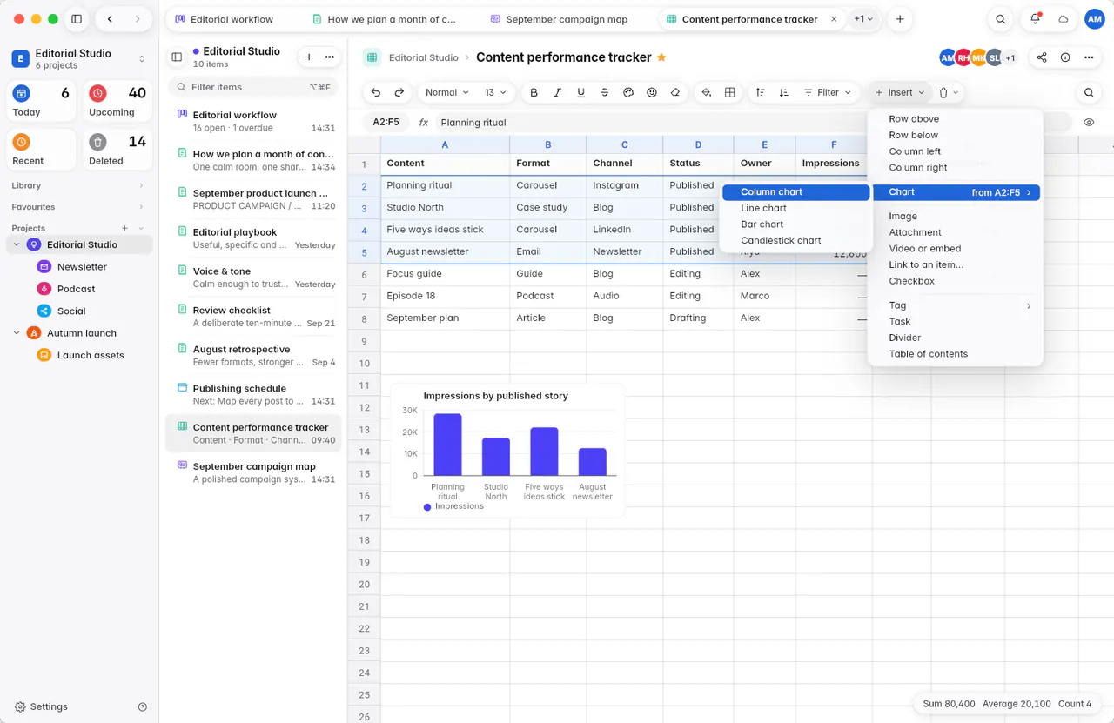Toggle bold formatting
The width and height of the screenshot is (1114, 723).
coord(534,92)
